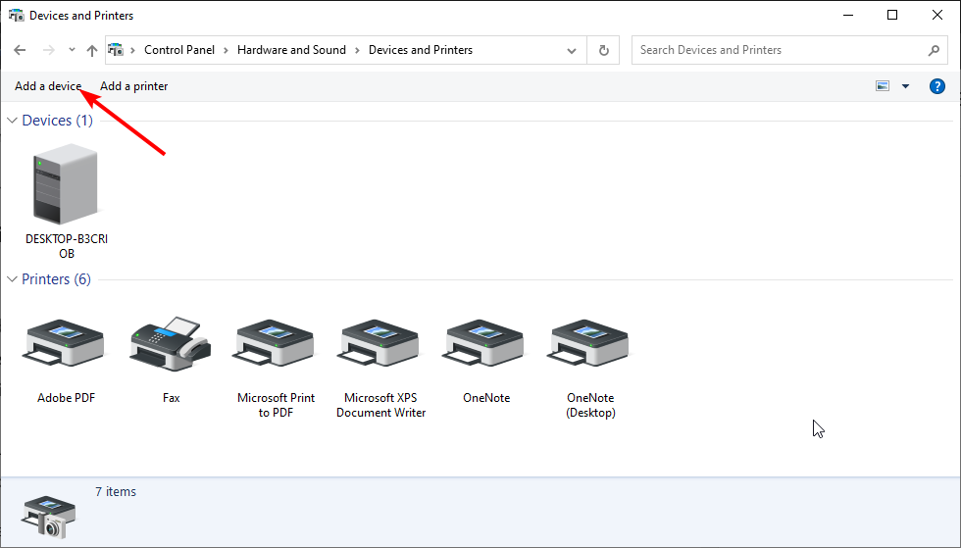Click the Devices and Printers breadcrumb
Screen dimensions: 961x548
click(421, 50)
